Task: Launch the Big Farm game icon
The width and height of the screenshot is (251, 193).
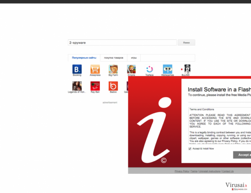Action: tap(113, 69)
